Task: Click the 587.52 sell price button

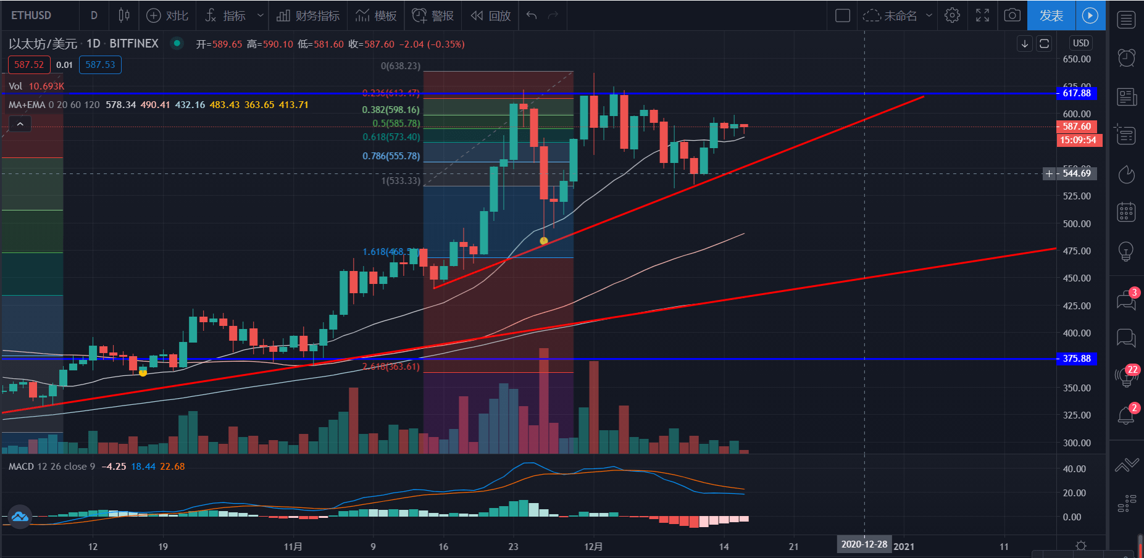Action: coord(29,65)
